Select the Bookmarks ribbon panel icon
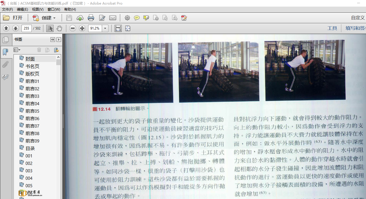This screenshot has height=199, width=366. (5, 52)
